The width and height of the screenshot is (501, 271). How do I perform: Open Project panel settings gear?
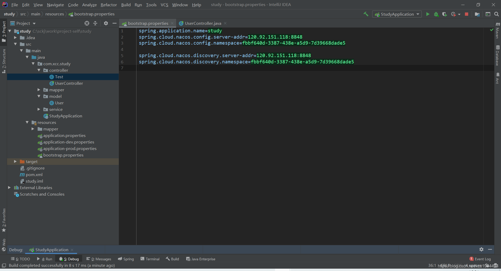coord(106,23)
